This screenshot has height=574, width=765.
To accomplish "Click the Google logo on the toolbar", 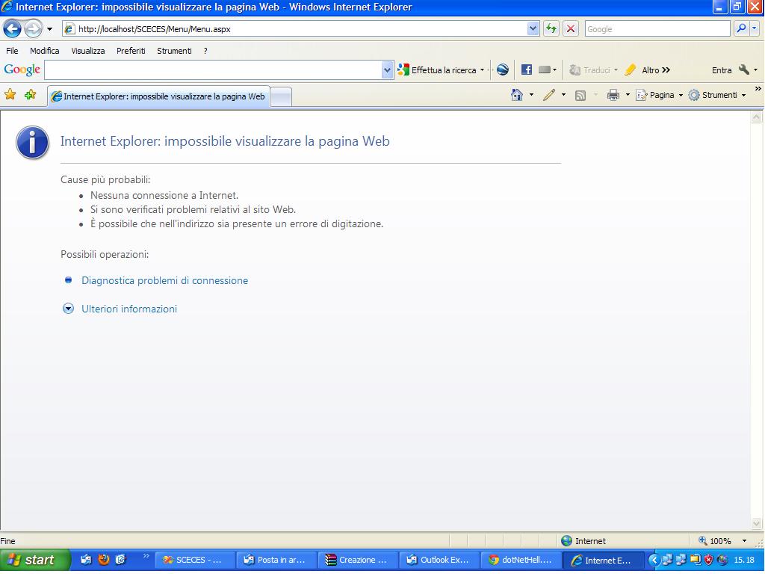I will pos(22,70).
